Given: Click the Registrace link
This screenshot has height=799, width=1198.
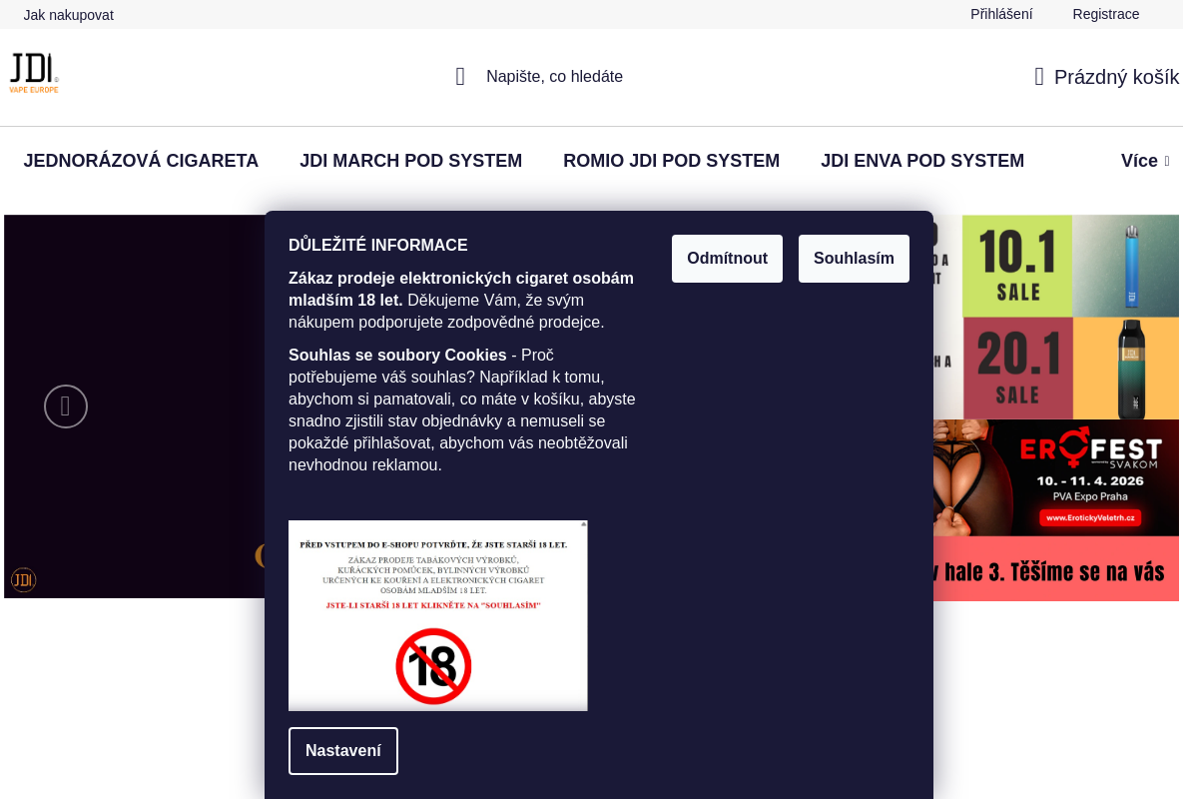Looking at the screenshot, I should 1105,14.
